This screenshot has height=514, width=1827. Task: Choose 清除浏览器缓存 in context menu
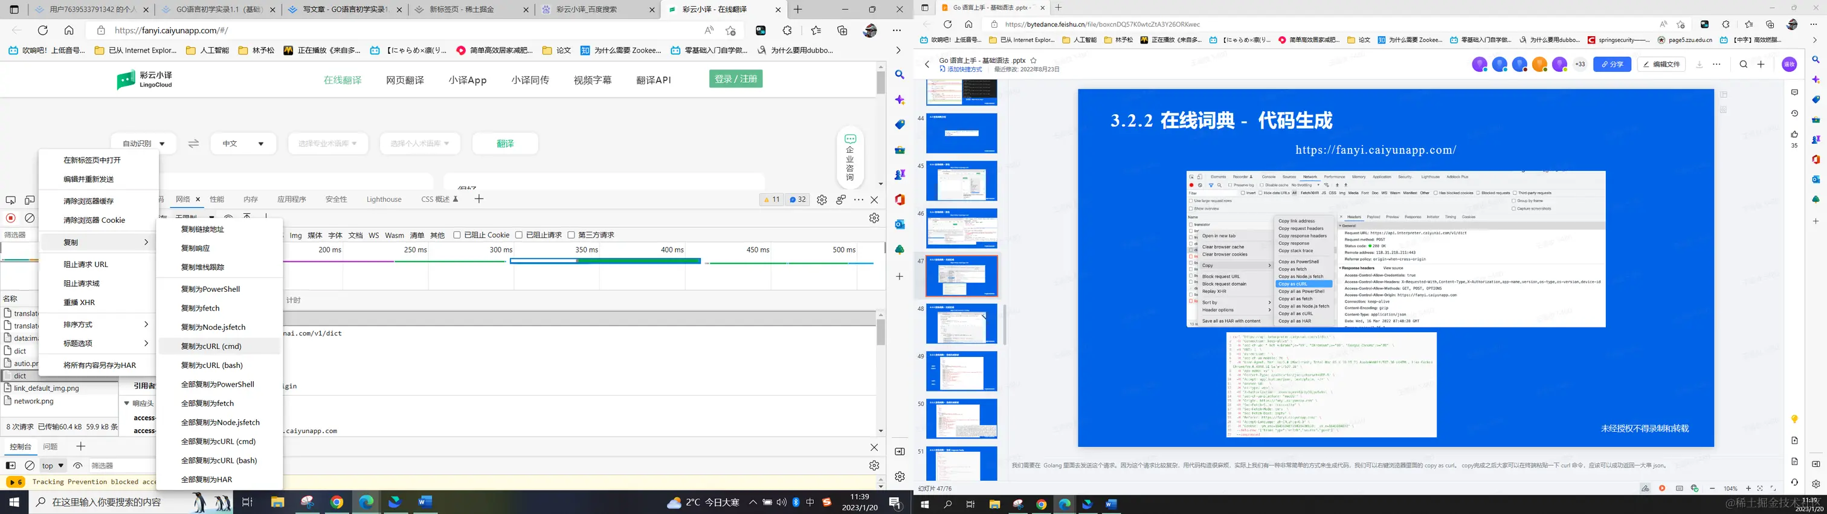coord(99,201)
